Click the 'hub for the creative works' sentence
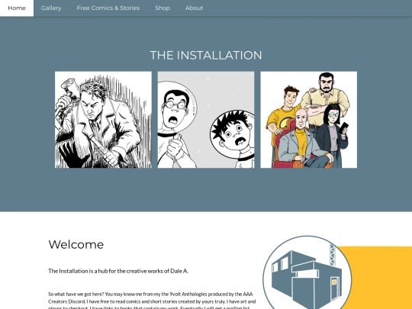 118,271
